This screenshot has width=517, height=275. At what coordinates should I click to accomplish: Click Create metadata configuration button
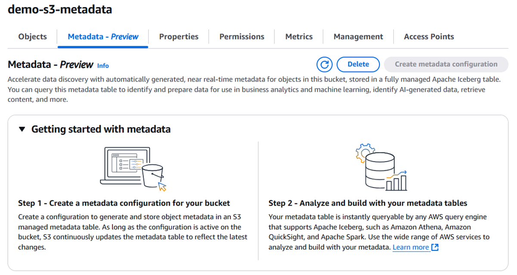446,64
